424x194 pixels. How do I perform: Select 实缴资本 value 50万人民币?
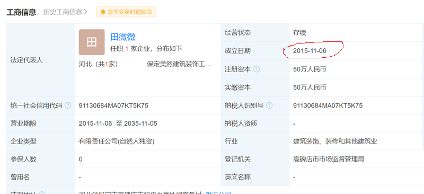click(310, 87)
